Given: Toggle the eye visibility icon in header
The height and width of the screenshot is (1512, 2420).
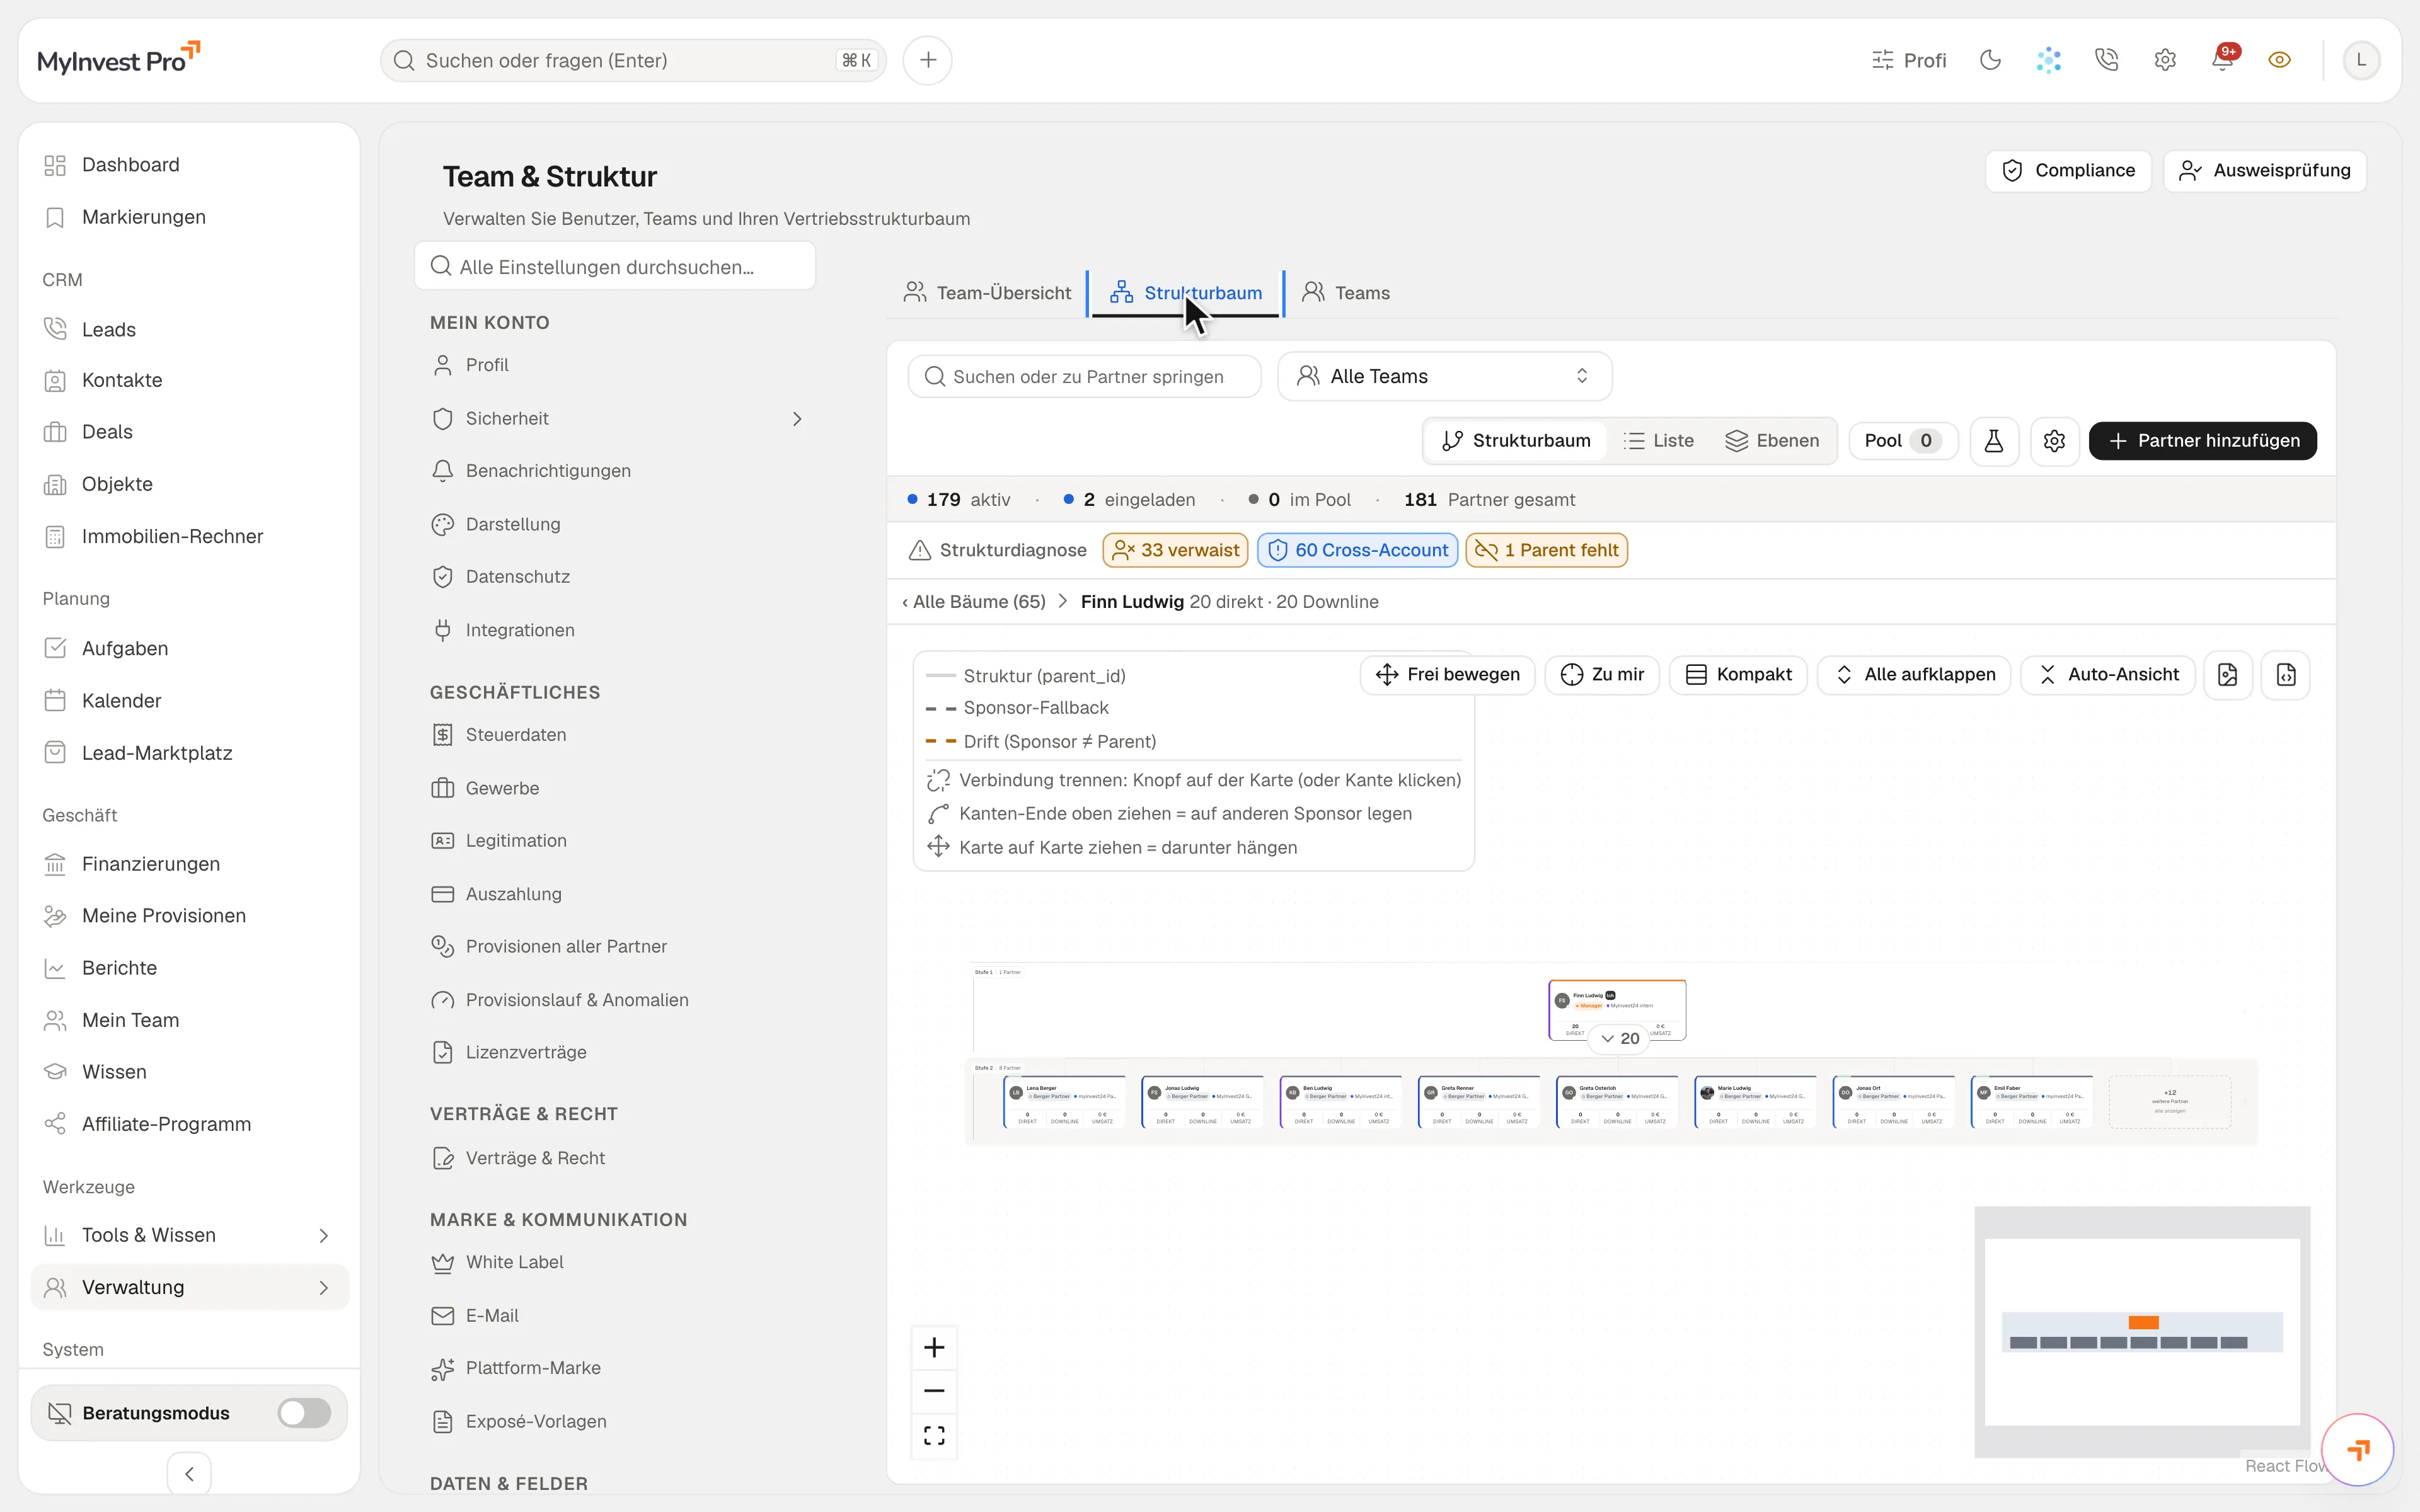Looking at the screenshot, I should tap(2280, 60).
